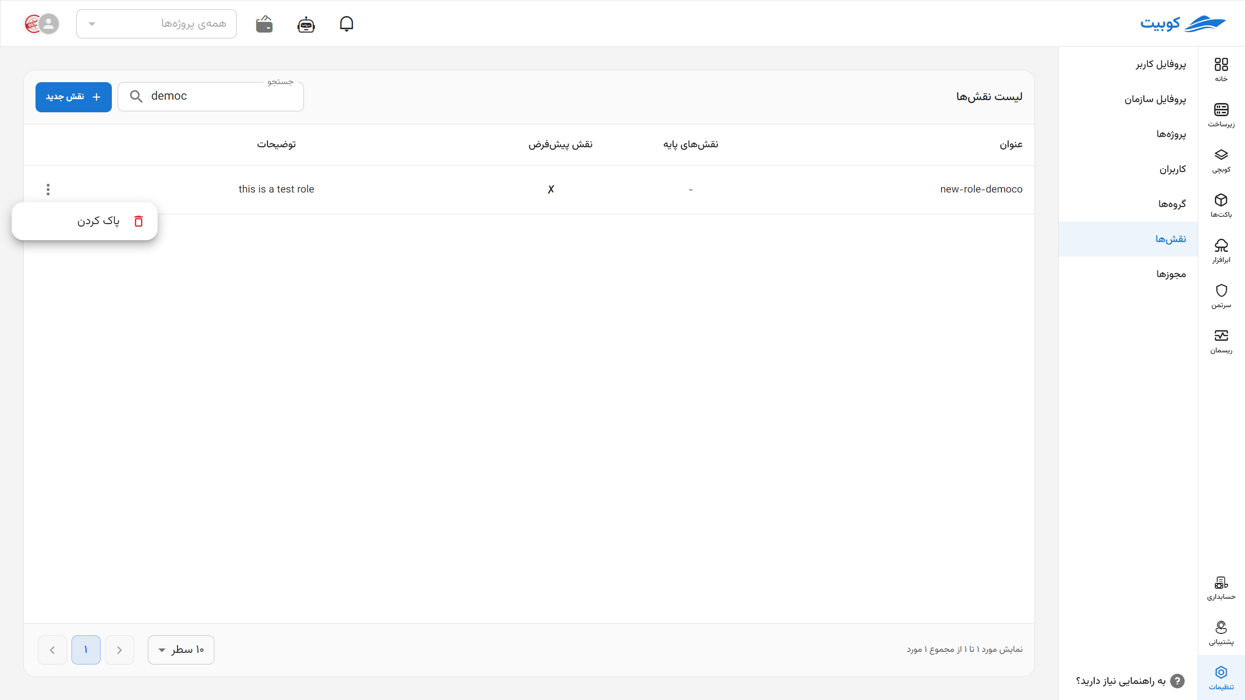This screenshot has height=700, width=1245.
Task: Click the نقش جدید button
Action: tap(73, 97)
